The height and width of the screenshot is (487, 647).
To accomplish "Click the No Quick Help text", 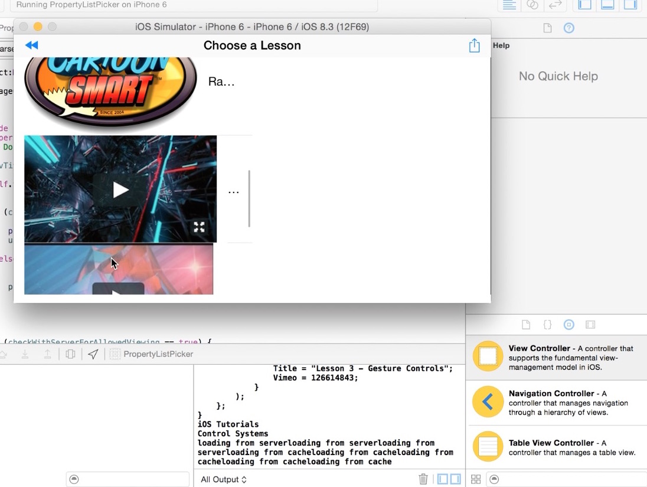I will click(x=558, y=76).
